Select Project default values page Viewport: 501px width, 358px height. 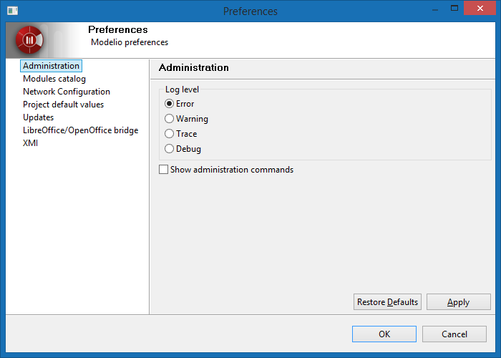[x=63, y=105]
